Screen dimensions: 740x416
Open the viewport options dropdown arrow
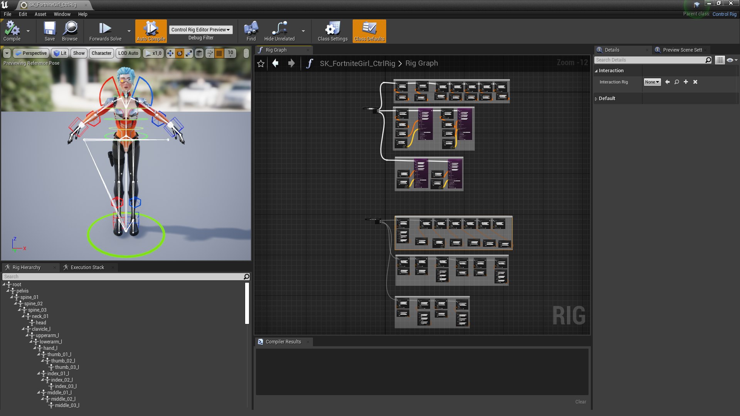click(x=7, y=53)
